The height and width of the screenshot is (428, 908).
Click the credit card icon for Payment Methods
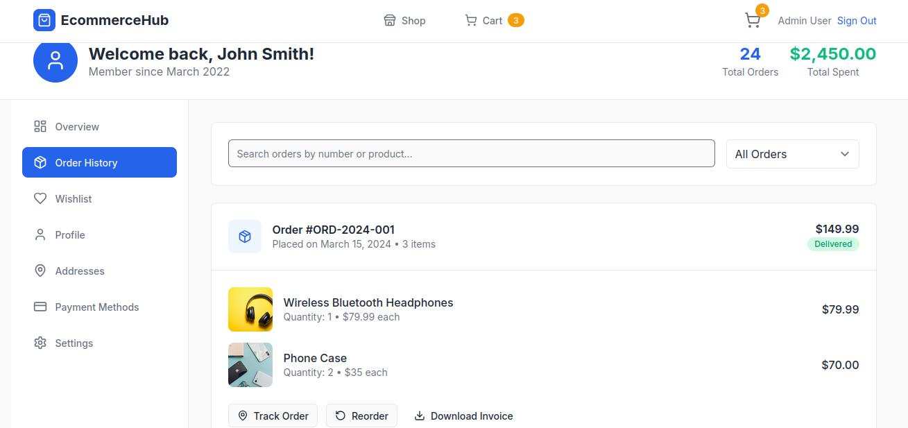(40, 307)
